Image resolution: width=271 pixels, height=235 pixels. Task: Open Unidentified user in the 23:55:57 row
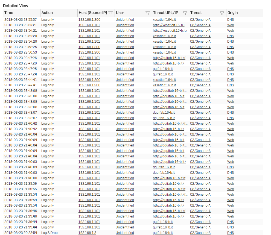click(125, 20)
